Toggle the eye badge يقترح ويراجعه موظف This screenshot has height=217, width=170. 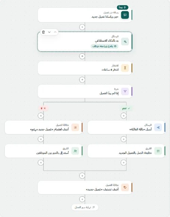point(104,46)
